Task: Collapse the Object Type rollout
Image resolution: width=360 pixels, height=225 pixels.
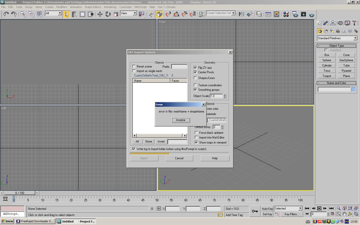Action: click(x=336, y=46)
